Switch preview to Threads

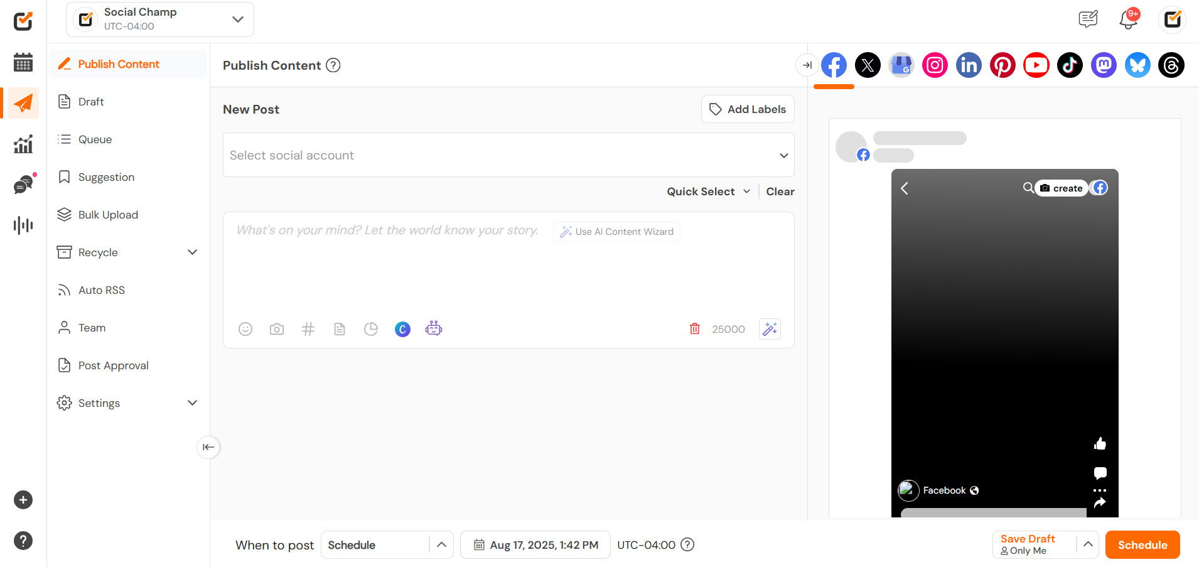(x=1171, y=65)
